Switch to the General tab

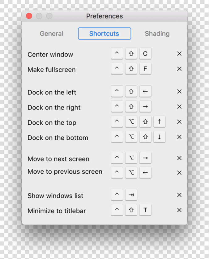[52, 34]
